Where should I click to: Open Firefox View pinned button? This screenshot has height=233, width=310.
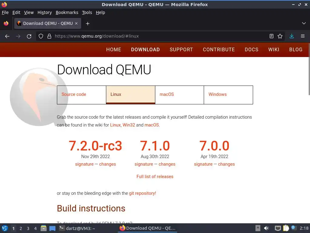[6, 23]
